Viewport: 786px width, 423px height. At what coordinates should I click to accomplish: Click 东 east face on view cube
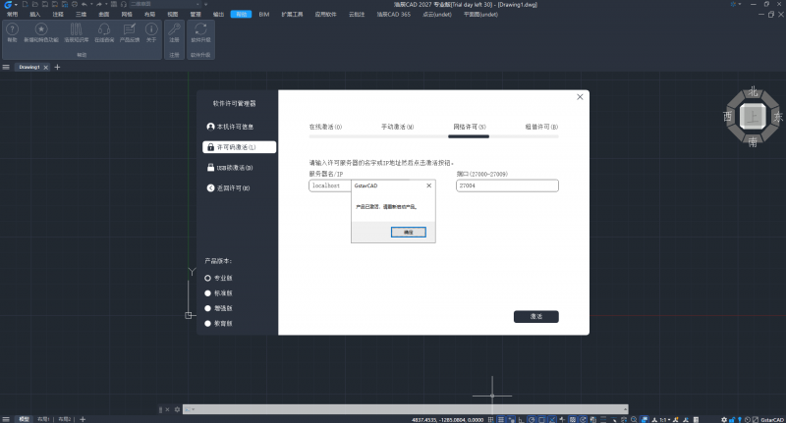pyautogui.click(x=778, y=117)
